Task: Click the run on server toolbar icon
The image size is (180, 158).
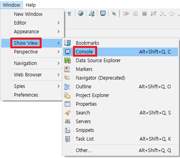Action: (92, 13)
